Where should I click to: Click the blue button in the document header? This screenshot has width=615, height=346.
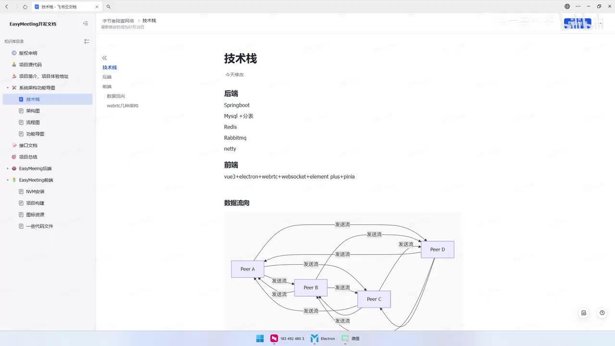point(578,23)
